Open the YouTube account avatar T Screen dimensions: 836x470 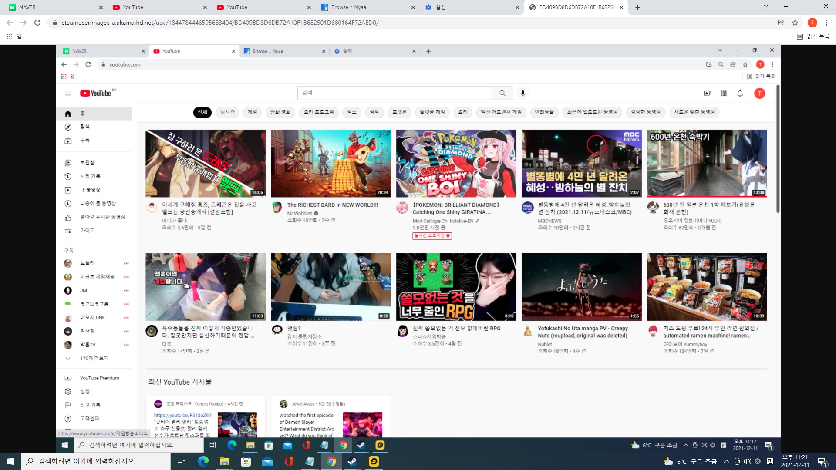[759, 93]
